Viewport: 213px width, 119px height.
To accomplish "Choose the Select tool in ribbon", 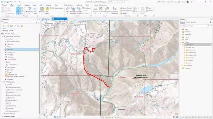I will click(x=68, y=10).
